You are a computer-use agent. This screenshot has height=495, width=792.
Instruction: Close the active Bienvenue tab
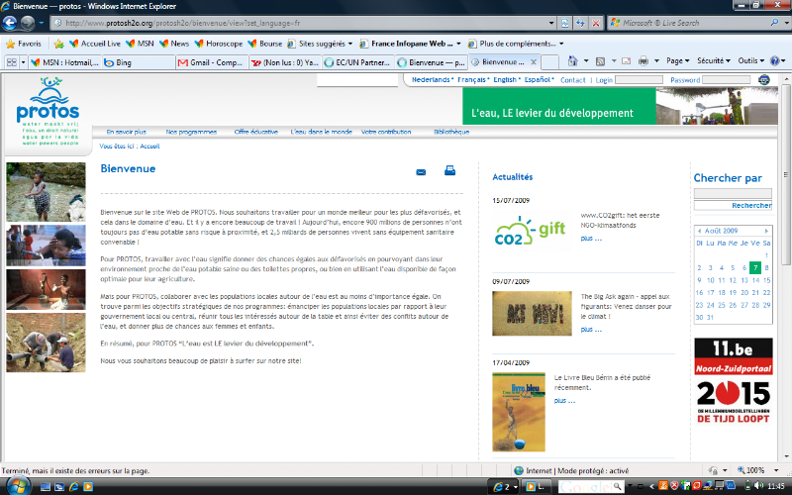coord(534,62)
